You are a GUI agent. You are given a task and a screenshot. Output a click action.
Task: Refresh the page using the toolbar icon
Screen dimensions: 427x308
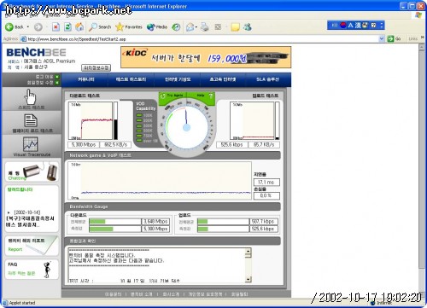(67, 27)
